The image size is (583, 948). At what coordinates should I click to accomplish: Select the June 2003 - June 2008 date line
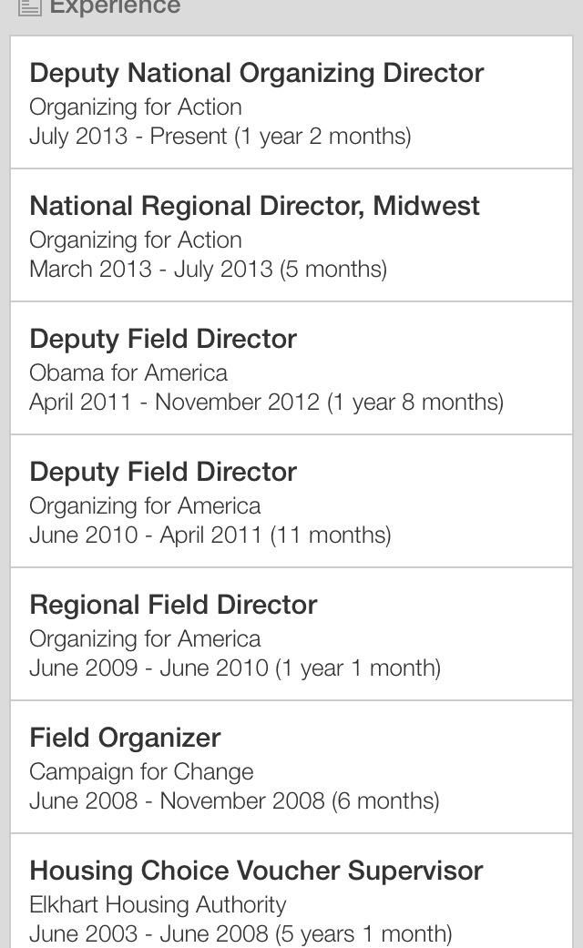(240, 934)
